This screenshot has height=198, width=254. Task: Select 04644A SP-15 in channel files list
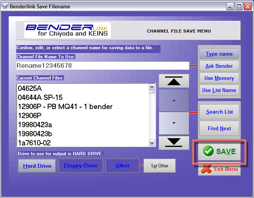(40, 97)
